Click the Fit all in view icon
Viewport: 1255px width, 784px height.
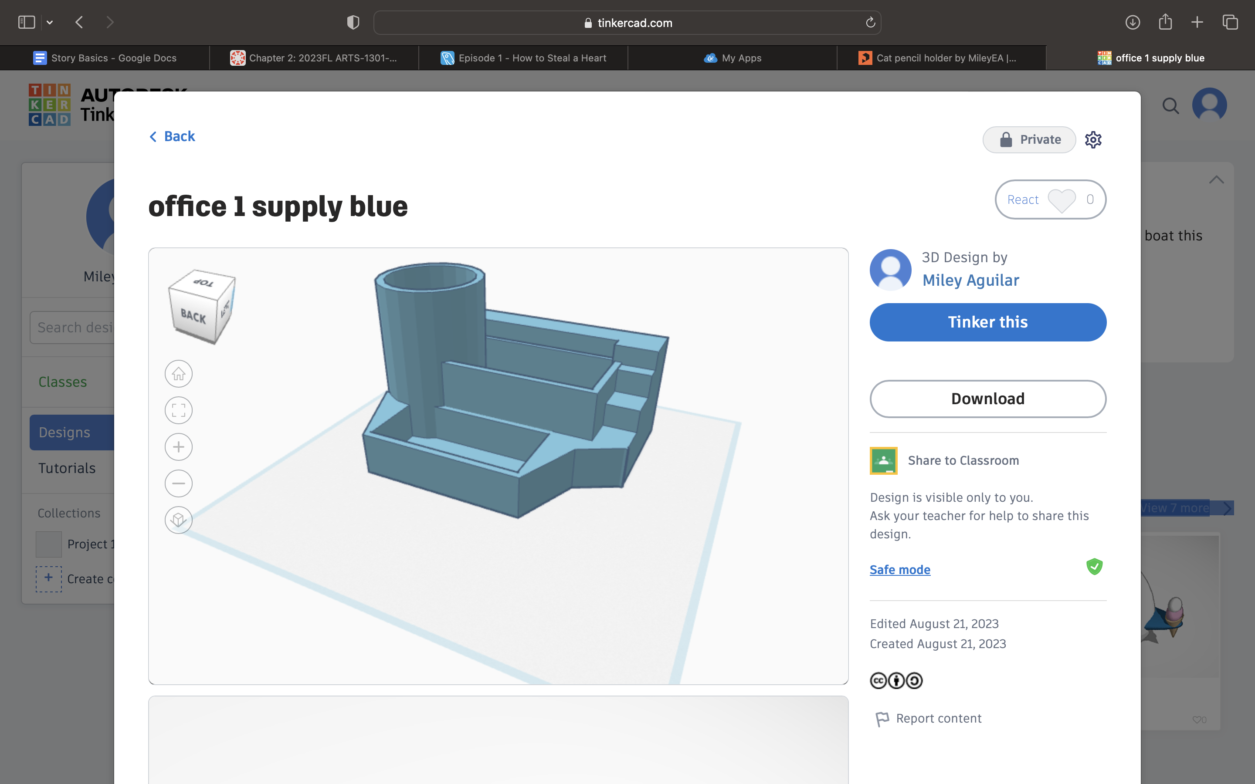[178, 410]
